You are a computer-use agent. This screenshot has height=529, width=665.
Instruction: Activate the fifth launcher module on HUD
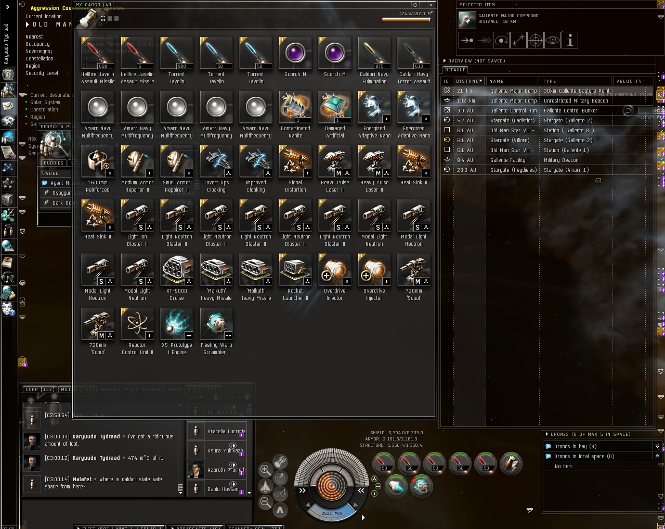486,463
